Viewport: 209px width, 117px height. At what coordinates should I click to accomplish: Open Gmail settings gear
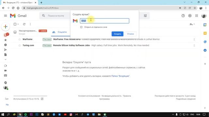[x=190, y=16]
